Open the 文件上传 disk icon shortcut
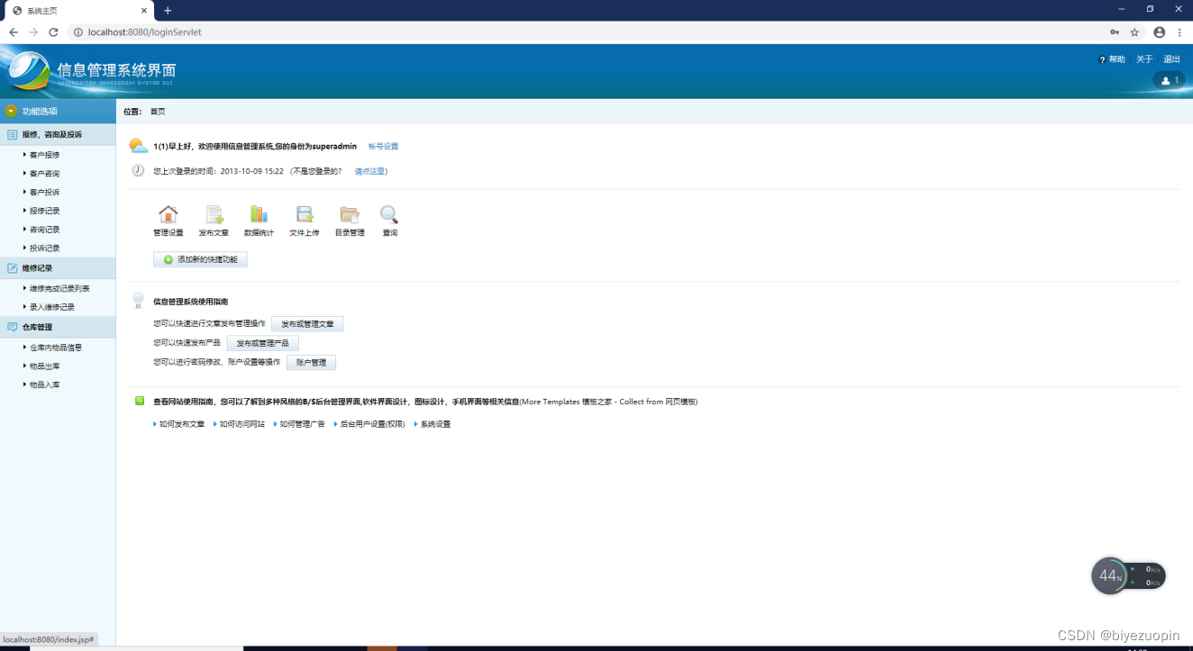The height and width of the screenshot is (651, 1193). click(x=305, y=214)
